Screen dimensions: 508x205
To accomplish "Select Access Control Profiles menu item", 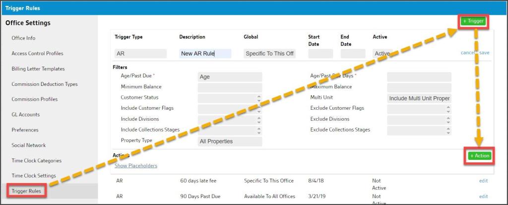I will click(x=37, y=54).
